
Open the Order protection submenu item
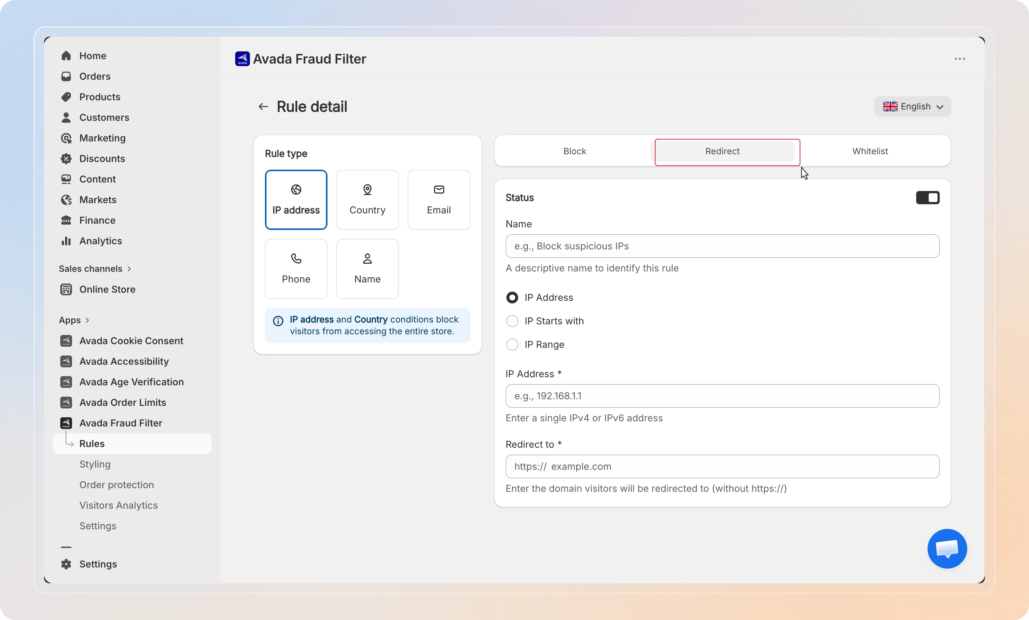[116, 485]
